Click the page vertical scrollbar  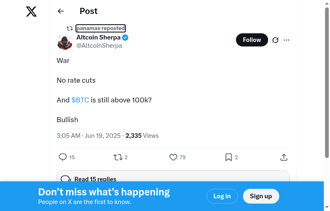327,82
